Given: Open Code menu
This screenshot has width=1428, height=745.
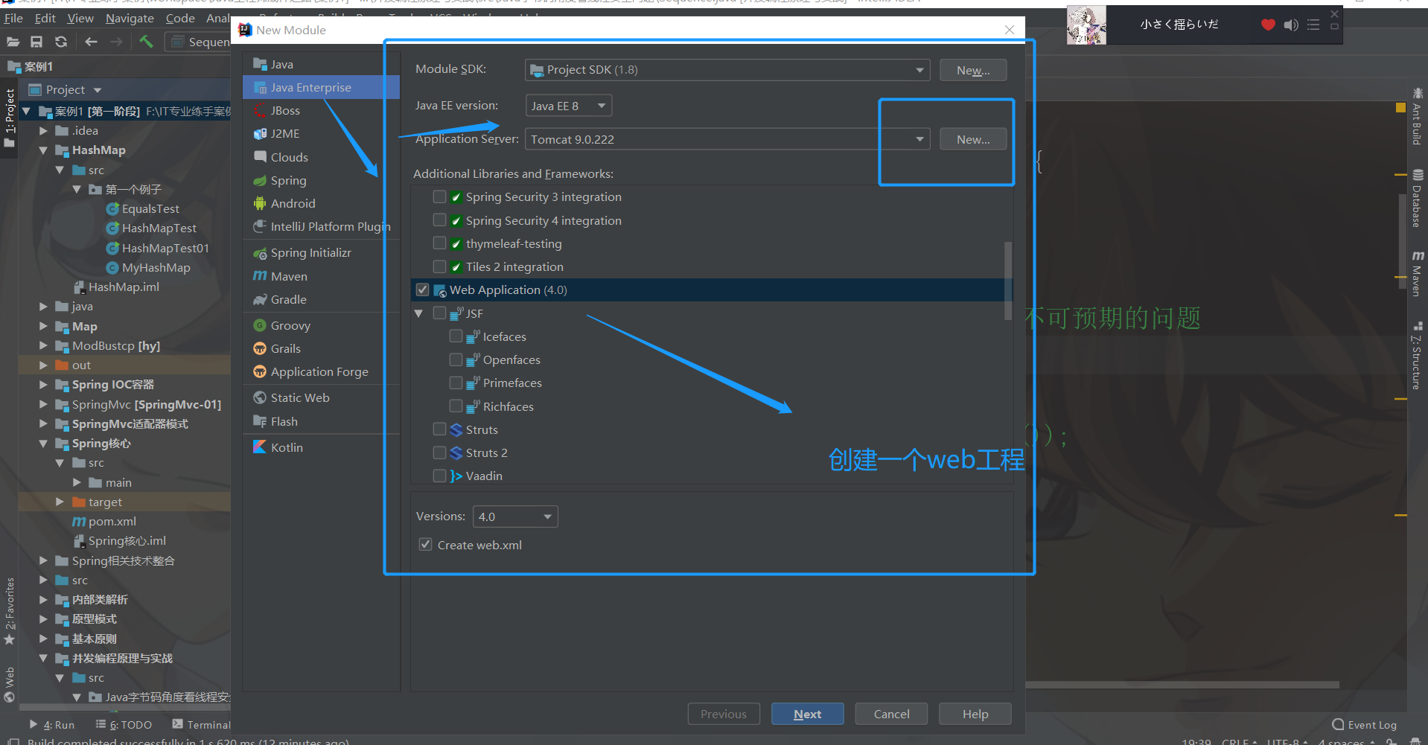Looking at the screenshot, I should click(x=180, y=18).
